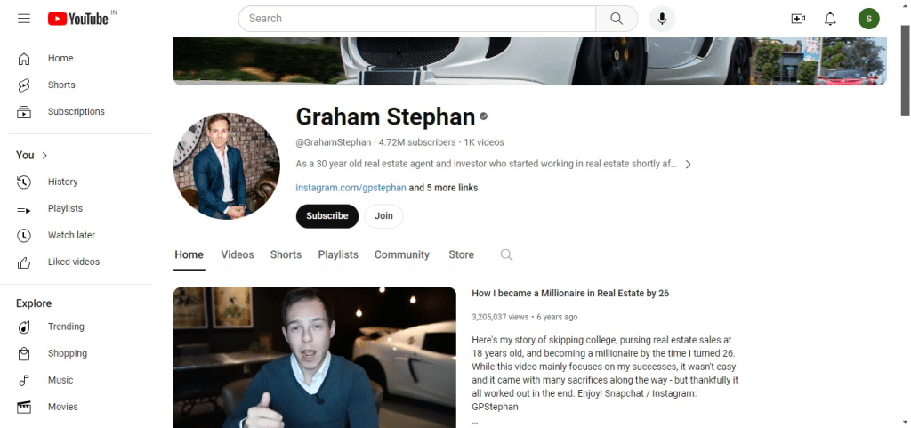911x428 pixels.
Task: Switch to channel Shorts tab
Action: pos(286,255)
